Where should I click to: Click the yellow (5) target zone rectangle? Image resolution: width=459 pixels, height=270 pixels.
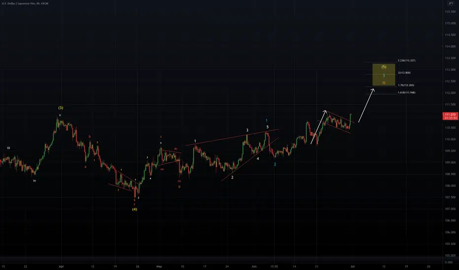(x=384, y=75)
